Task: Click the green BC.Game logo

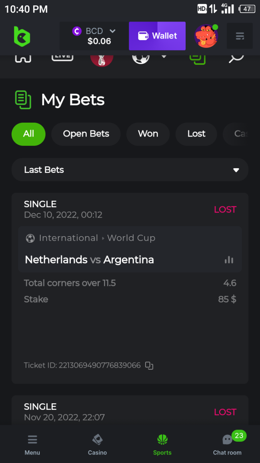Action: point(22,36)
